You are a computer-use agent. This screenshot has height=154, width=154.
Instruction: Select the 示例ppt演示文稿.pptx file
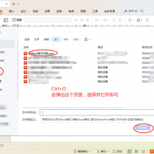41,53
